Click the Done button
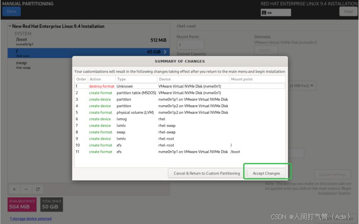359x224 pixels. 11,12
